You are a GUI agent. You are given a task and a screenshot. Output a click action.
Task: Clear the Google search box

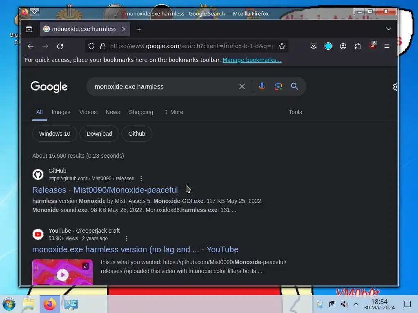(242, 86)
